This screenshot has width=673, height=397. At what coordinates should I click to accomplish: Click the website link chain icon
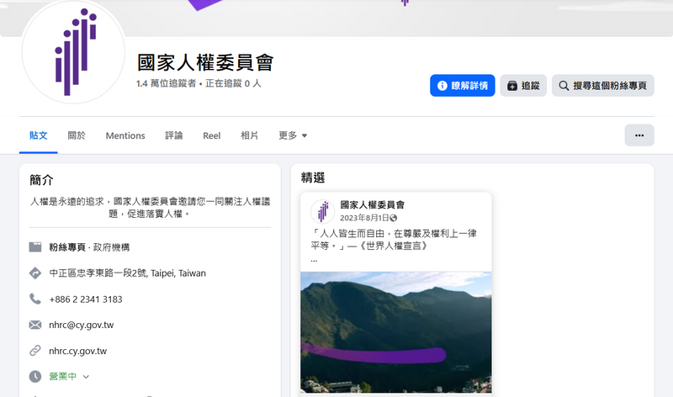tap(35, 351)
